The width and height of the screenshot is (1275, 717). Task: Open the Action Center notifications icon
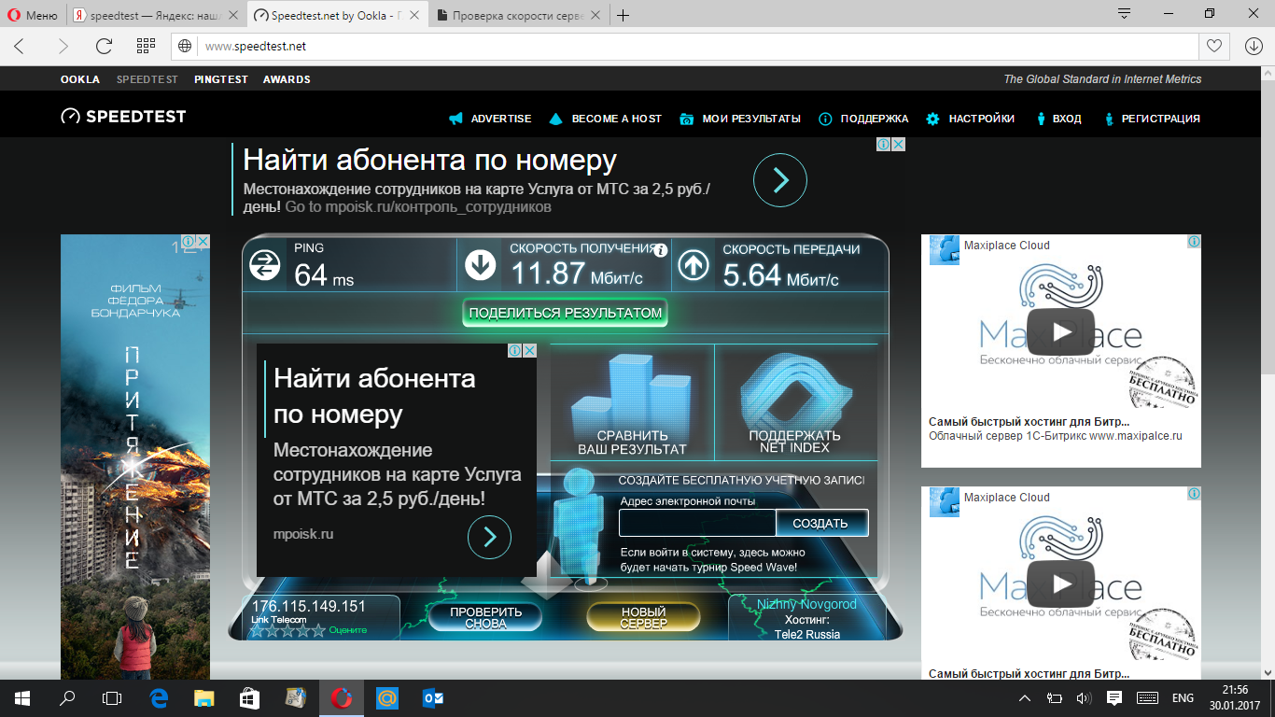(1114, 697)
